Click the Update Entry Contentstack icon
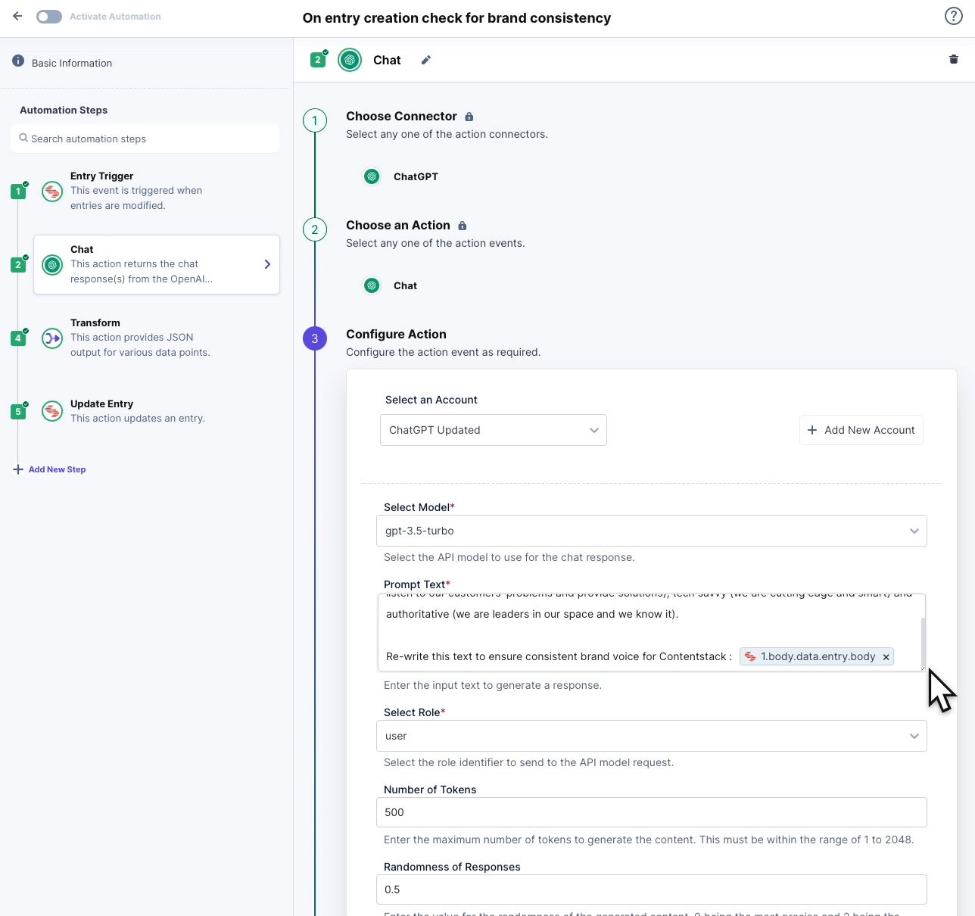This screenshot has height=916, width=975. point(52,412)
